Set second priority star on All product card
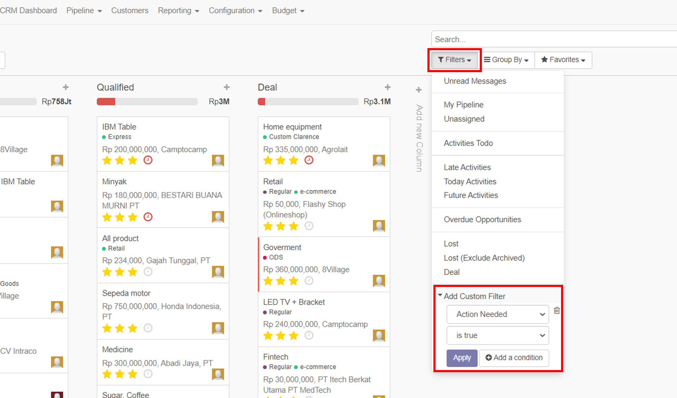This screenshot has height=398, width=677. tap(120, 272)
